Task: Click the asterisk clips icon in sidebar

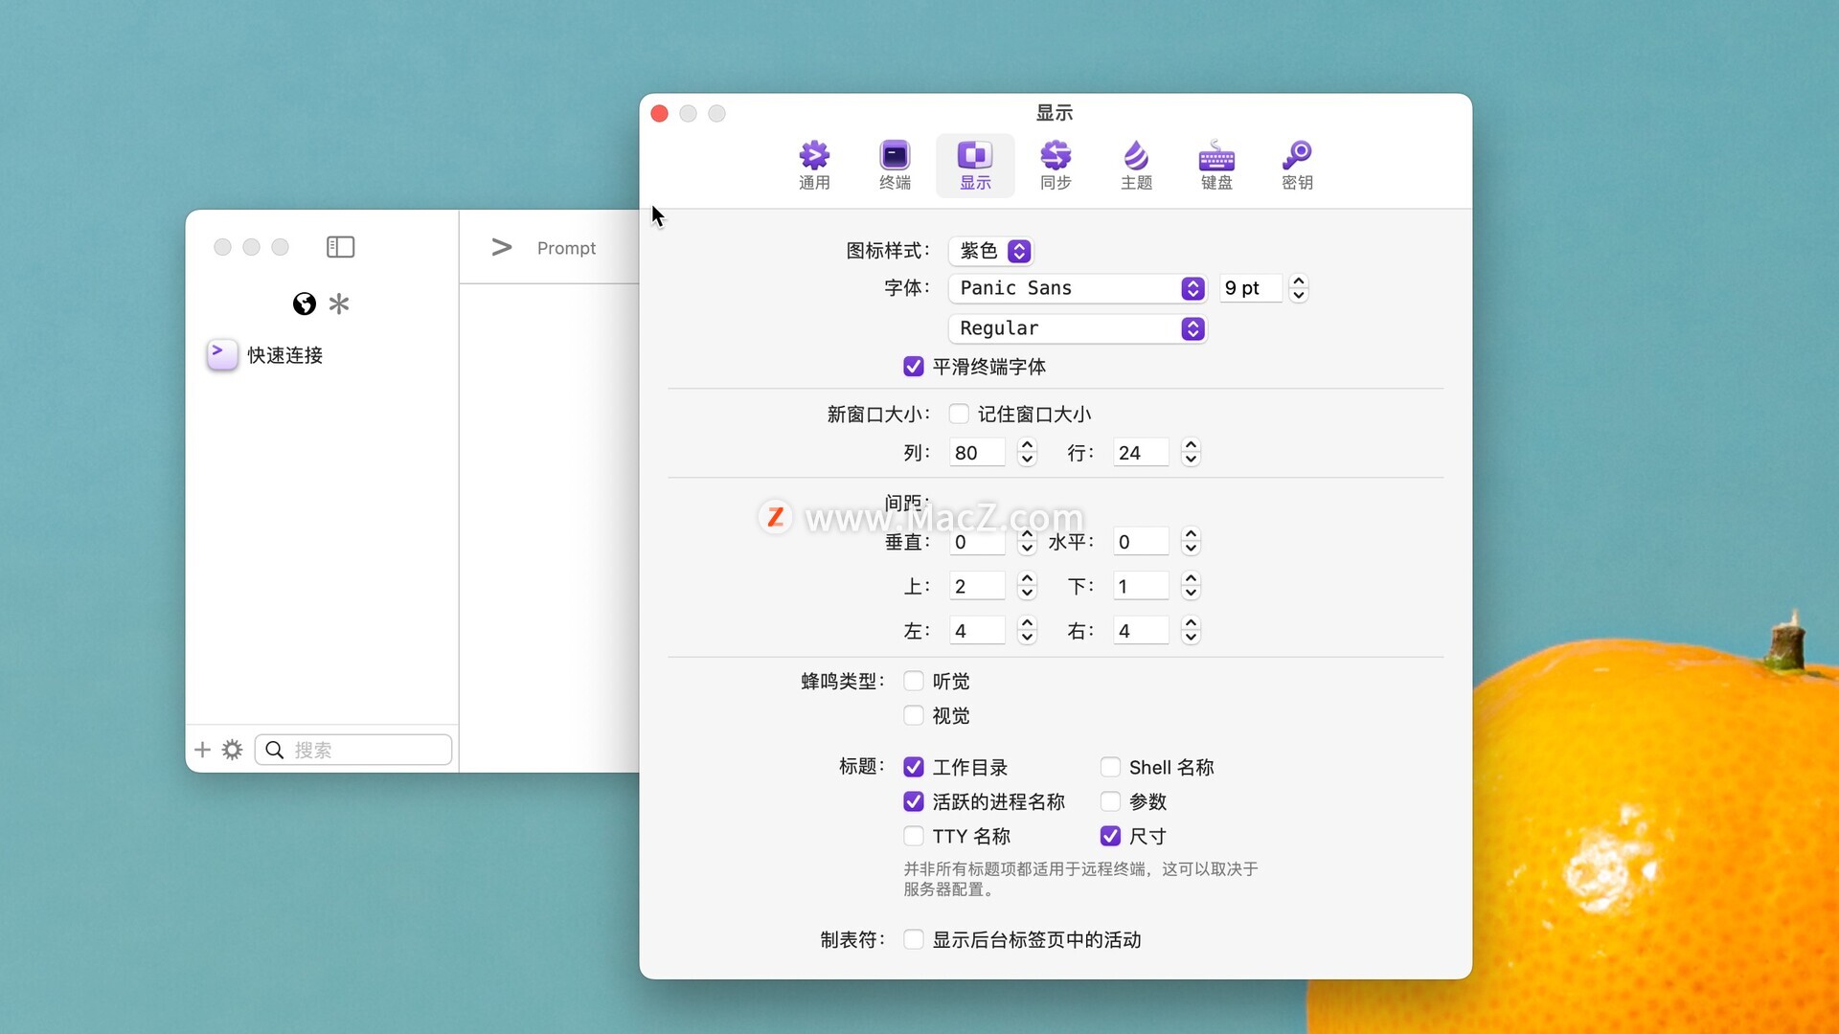Action: pyautogui.click(x=339, y=303)
